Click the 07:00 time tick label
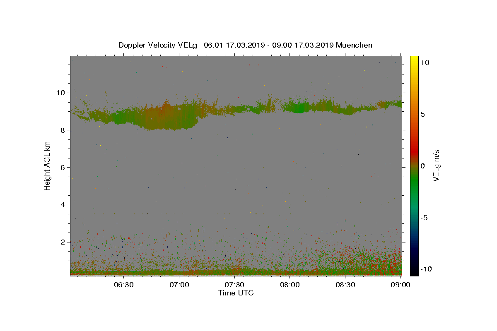497x331 pixels. click(179, 285)
